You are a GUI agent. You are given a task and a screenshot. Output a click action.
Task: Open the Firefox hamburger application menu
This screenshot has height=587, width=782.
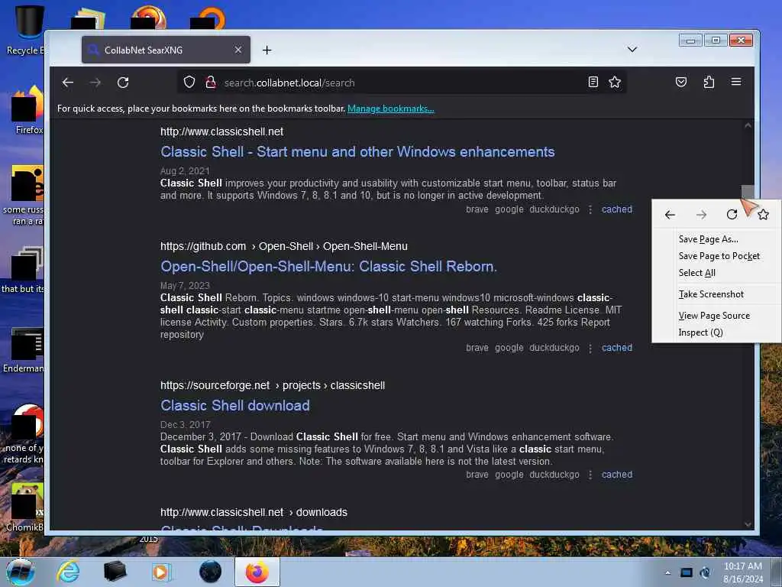point(736,82)
